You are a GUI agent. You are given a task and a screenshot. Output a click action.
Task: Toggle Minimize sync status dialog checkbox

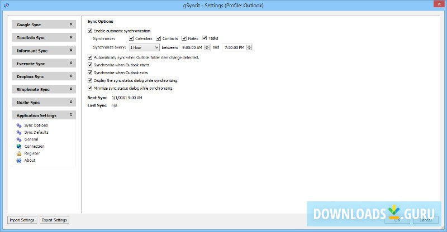90,88
